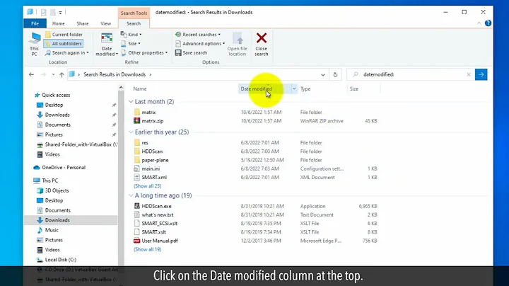Open the File tab
509x286 pixels.
[x=35, y=23]
